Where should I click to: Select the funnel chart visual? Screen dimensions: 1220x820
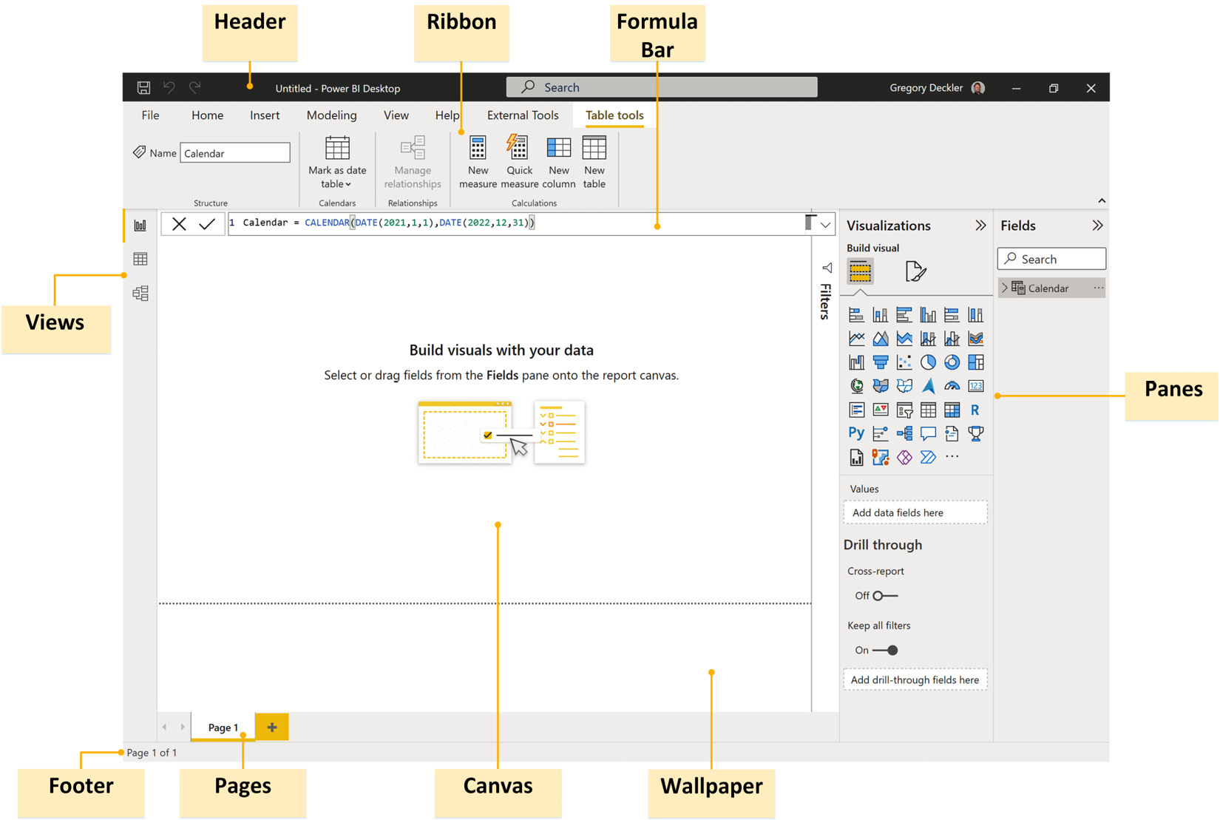[x=880, y=362]
